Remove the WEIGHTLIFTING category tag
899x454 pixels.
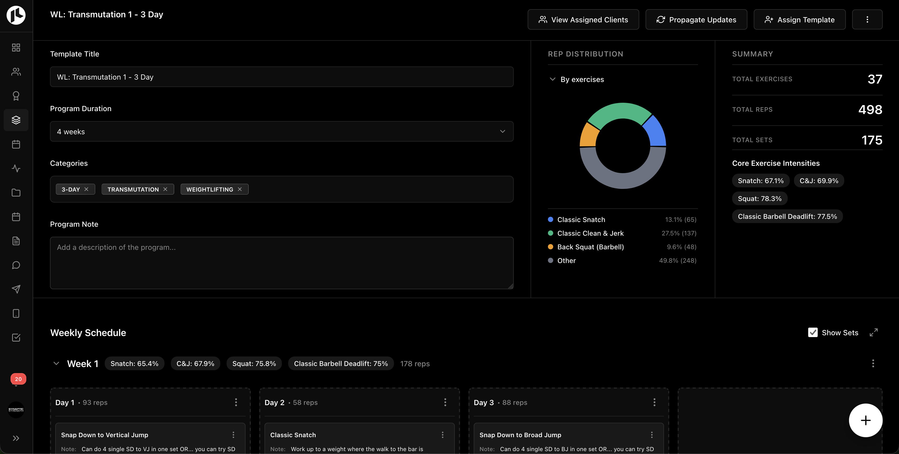click(240, 189)
